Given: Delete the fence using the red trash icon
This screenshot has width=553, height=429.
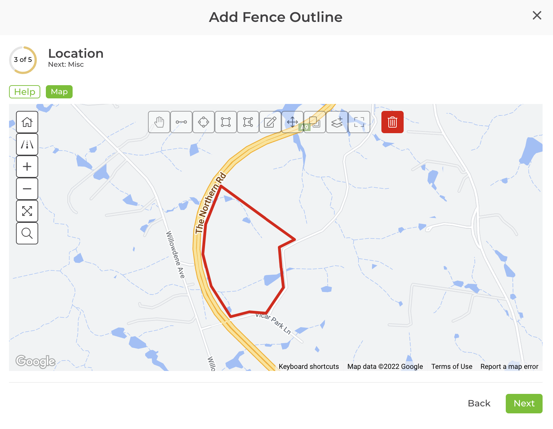Looking at the screenshot, I should pos(392,122).
